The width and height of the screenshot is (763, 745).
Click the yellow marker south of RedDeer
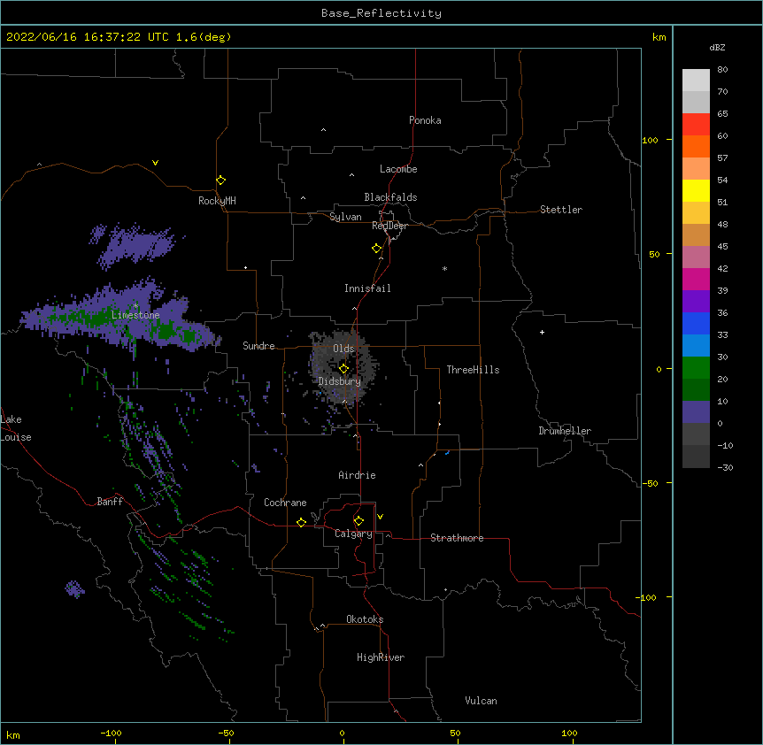(x=377, y=249)
